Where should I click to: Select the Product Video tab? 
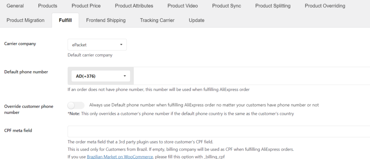pyautogui.click(x=182, y=6)
